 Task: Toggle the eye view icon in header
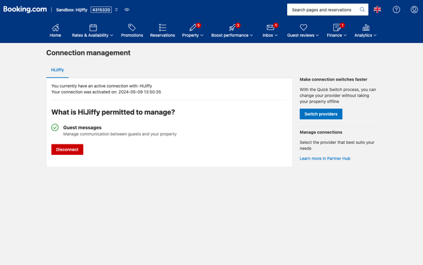(127, 10)
